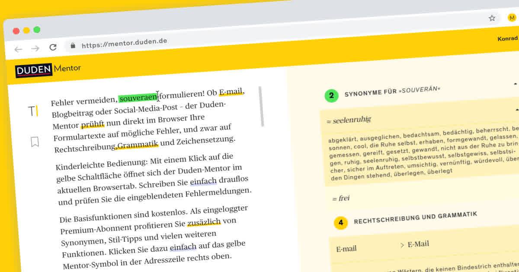This screenshot has width=519, height=272.
Task: Go back with the browser back arrow
Action: pos(18,49)
